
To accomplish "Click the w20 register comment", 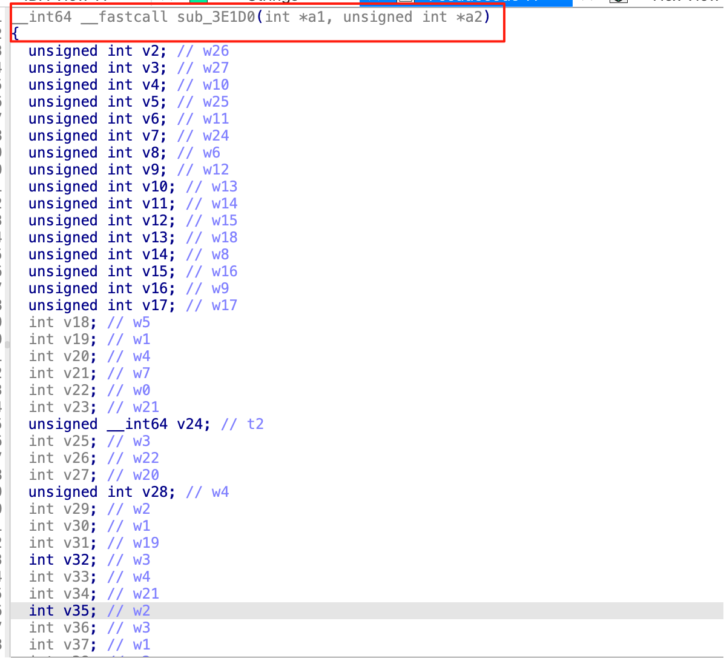I will [146, 476].
